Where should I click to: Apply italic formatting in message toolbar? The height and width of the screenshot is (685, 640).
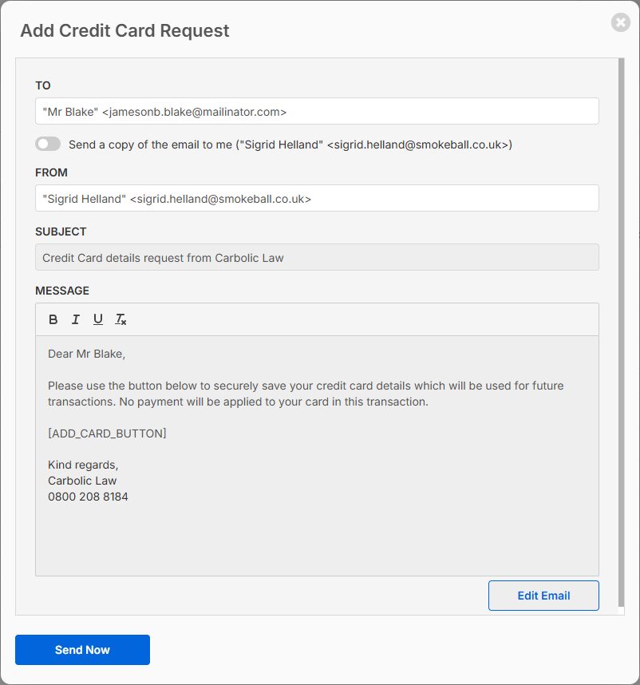(x=76, y=319)
